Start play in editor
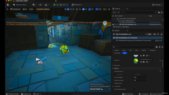This screenshot has width=169, height=95. 55,5
